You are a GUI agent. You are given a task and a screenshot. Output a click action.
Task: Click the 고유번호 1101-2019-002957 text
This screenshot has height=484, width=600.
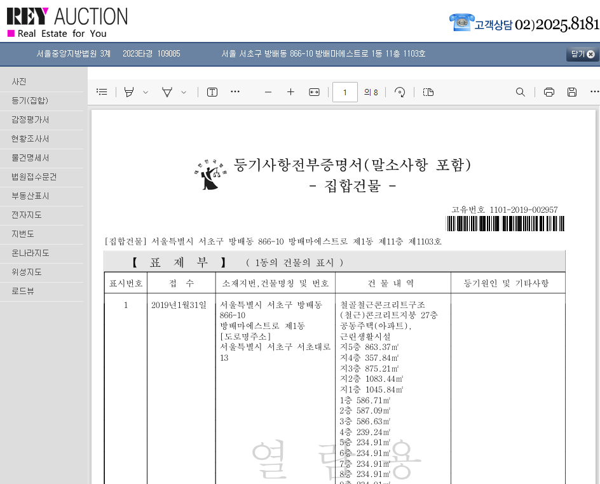pyautogui.click(x=504, y=210)
